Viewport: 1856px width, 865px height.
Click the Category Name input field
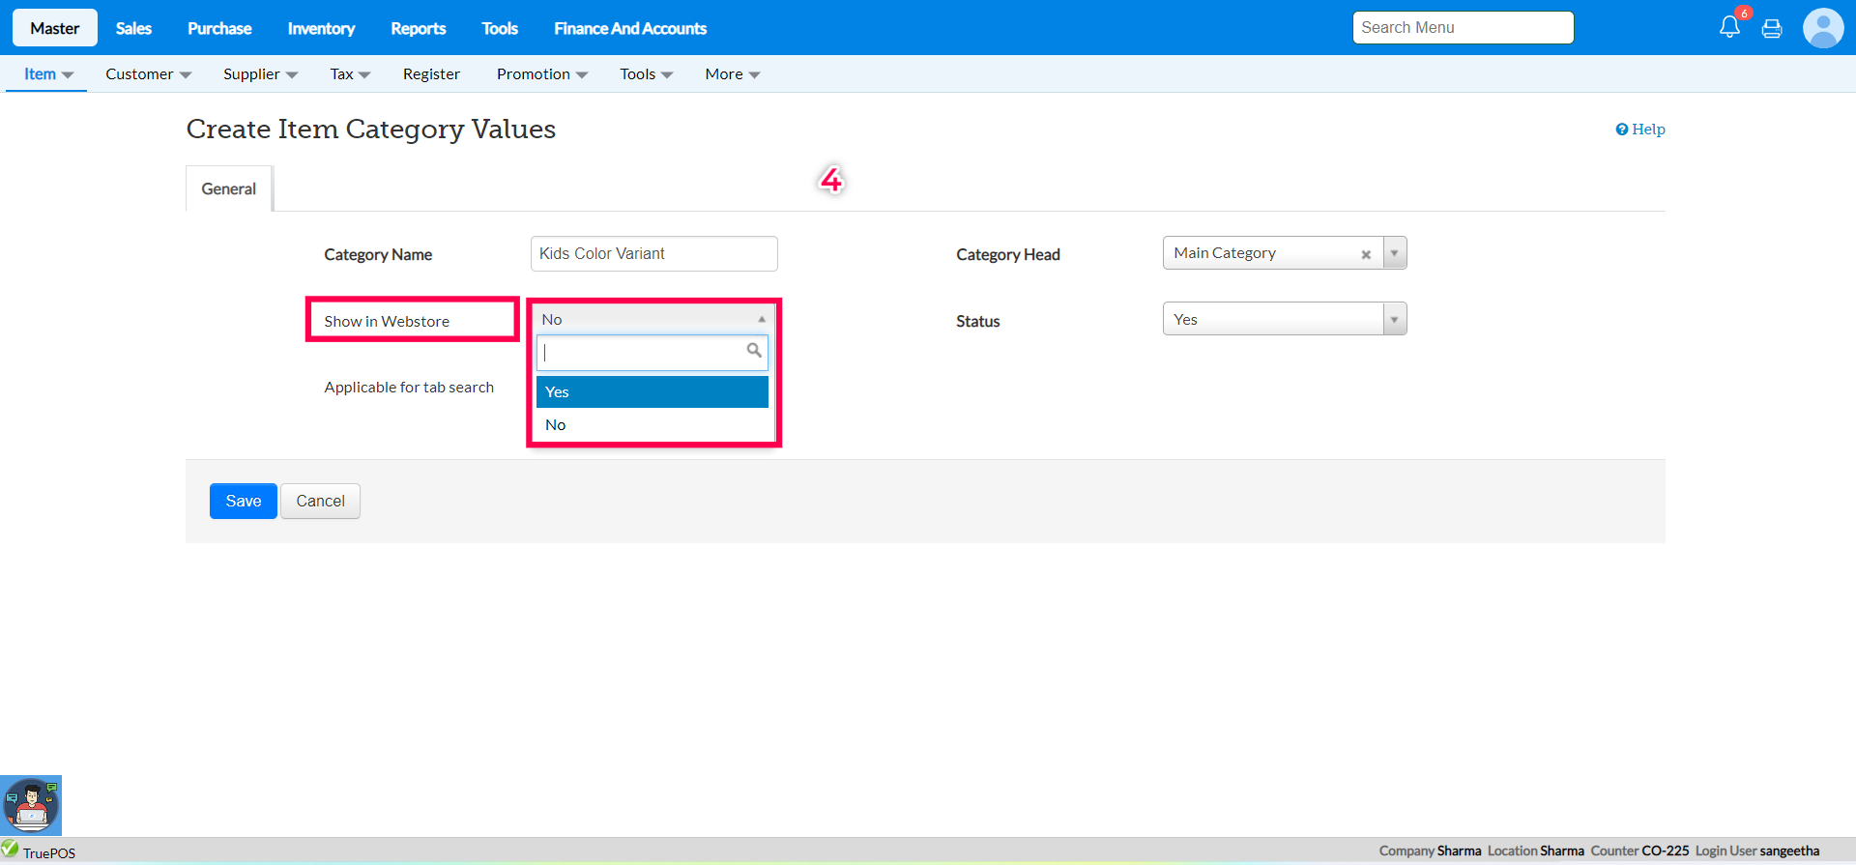click(653, 253)
